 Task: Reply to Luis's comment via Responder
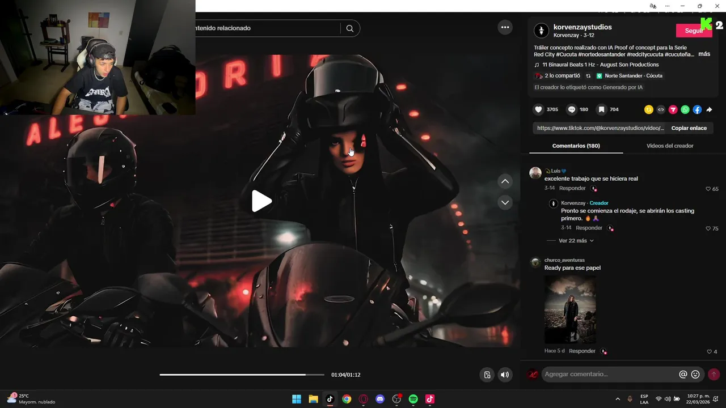(x=572, y=188)
